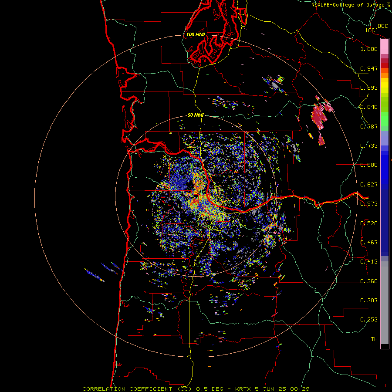This screenshot has height=392, width=392.
Task: Click the CORRELATION COEFFICIENT (CC) caption text
Action: pos(137,389)
